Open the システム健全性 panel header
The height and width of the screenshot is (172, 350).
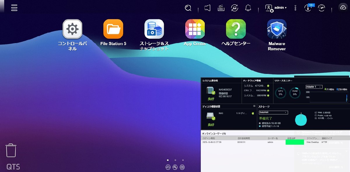point(210,81)
